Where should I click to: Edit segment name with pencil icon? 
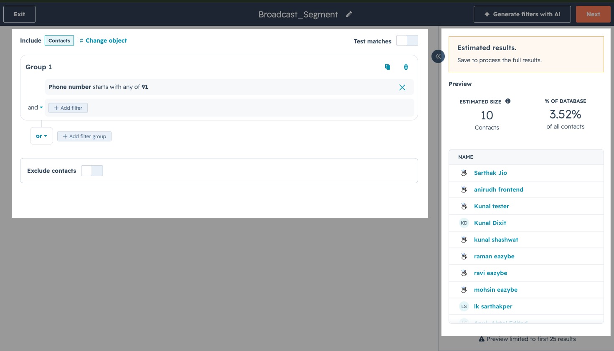tap(349, 14)
